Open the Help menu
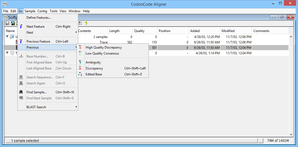Viewport: 298px width, 147px height. pos(86,11)
